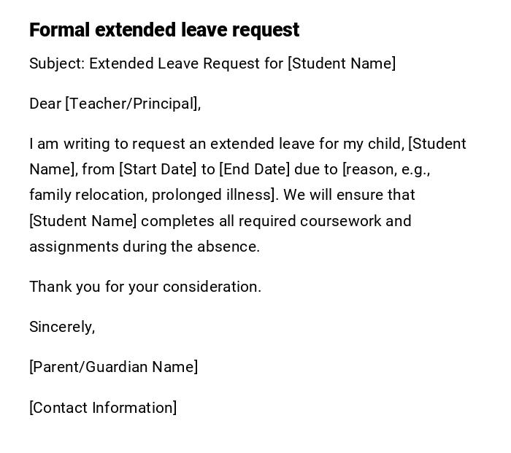
Task: Click the word "Dear" in the greeting
Action: tap(45, 104)
